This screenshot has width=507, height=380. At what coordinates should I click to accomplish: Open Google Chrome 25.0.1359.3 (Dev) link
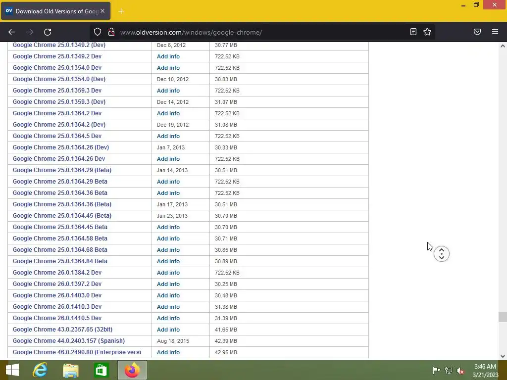click(x=59, y=102)
